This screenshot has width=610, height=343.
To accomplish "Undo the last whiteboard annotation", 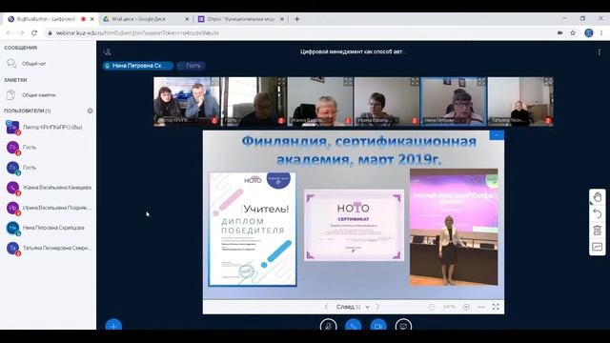I will point(598,213).
